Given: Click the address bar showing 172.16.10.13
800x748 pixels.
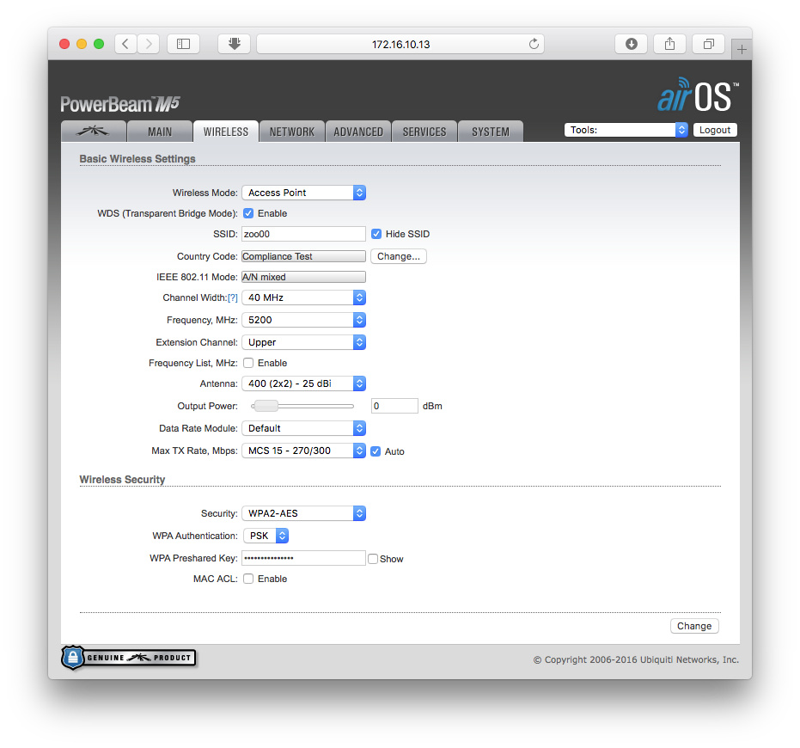Looking at the screenshot, I should tap(400, 44).
